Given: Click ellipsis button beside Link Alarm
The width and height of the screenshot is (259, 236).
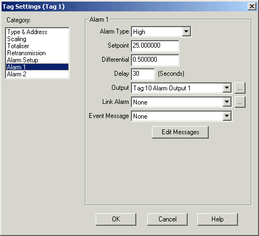Looking at the screenshot, I should pos(240,102).
